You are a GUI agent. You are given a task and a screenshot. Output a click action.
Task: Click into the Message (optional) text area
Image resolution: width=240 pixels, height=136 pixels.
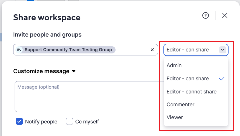point(89,97)
